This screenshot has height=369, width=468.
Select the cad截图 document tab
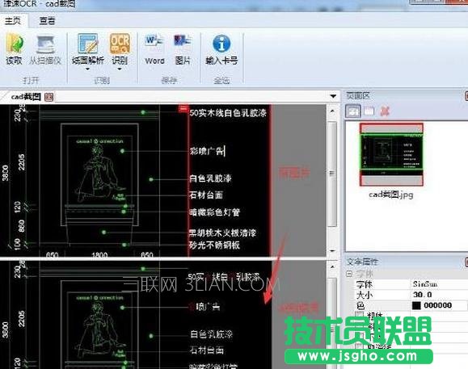pyautogui.click(x=26, y=97)
